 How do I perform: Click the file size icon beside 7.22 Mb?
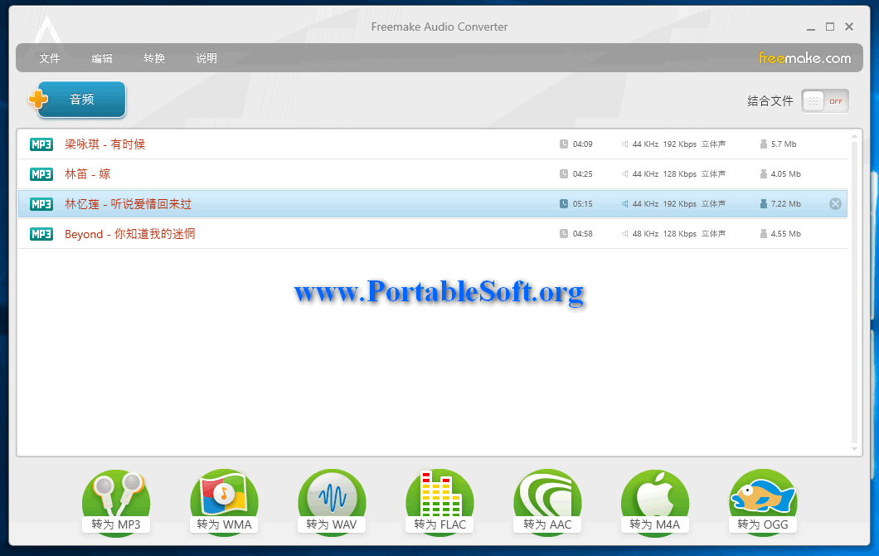763,203
